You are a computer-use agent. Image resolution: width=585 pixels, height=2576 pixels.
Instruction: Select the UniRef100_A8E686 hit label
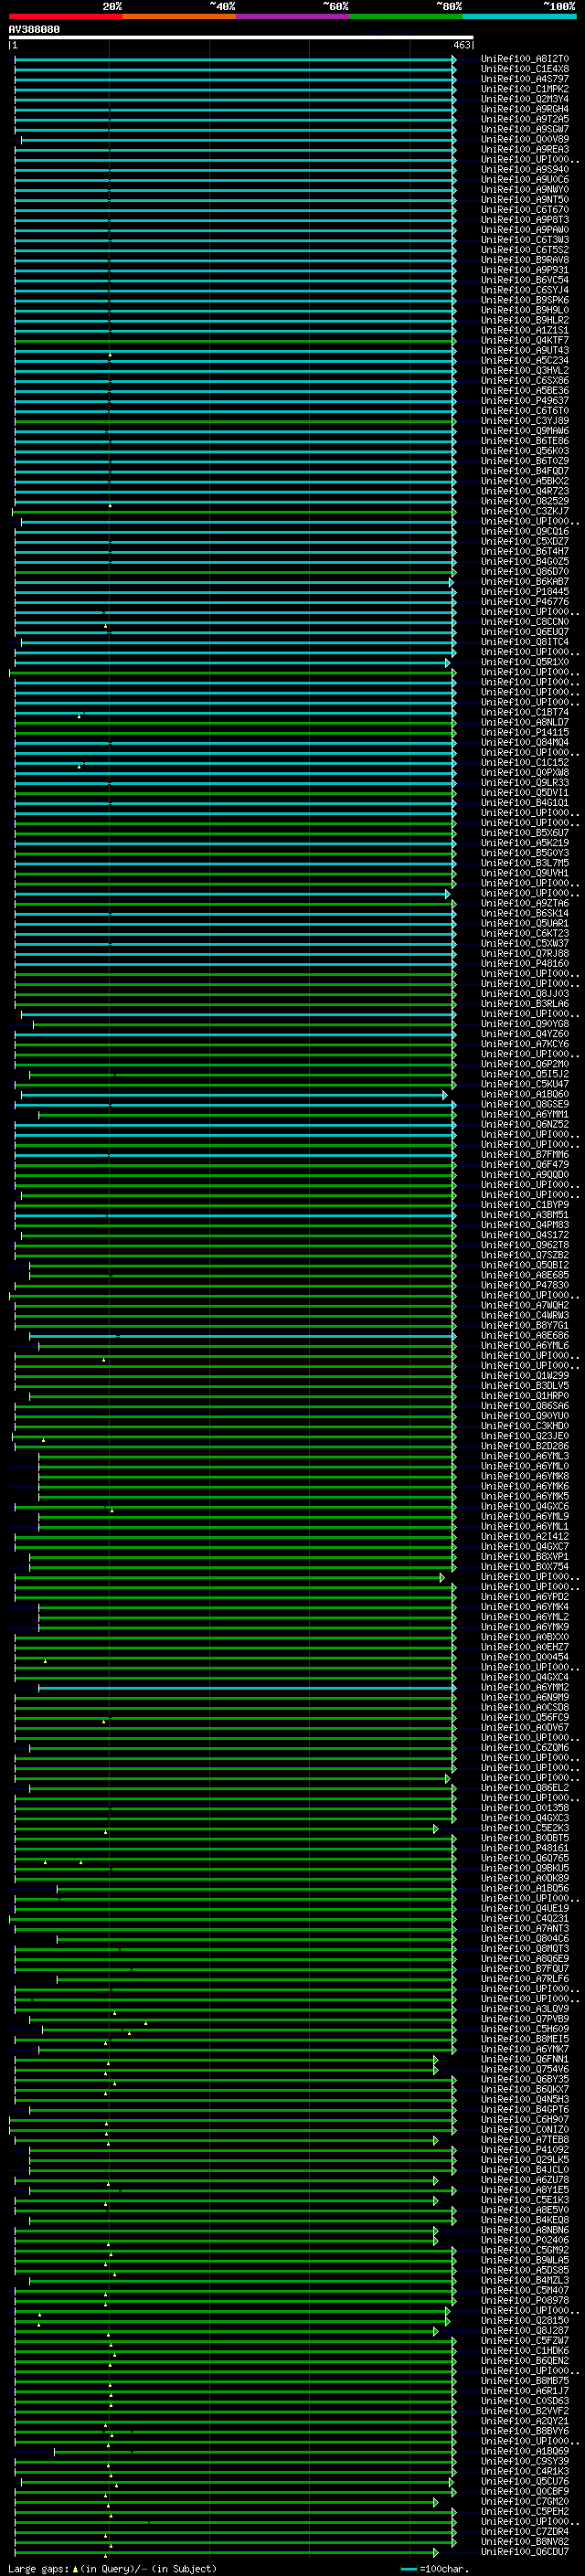[524, 1336]
